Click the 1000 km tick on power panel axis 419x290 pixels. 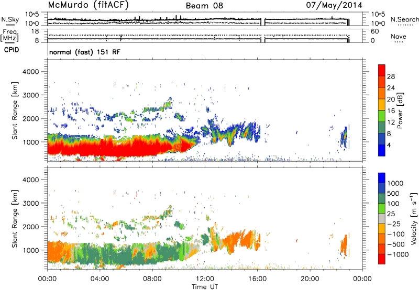(x=30, y=142)
